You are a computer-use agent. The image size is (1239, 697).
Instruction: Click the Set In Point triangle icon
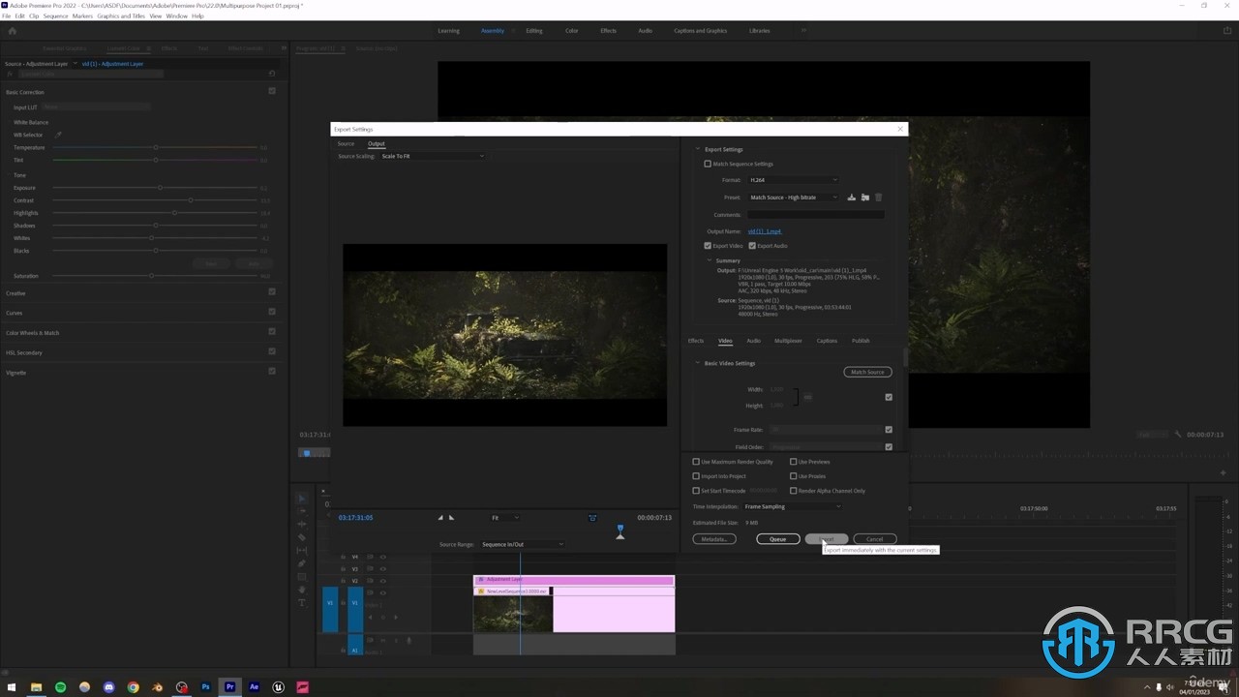(x=440, y=518)
